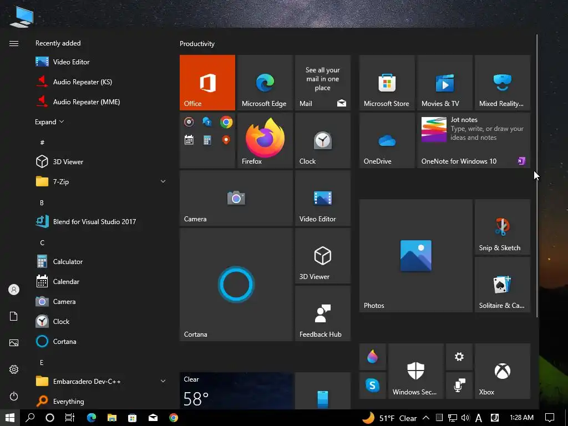
Task: Open the small Settings gear tile
Action: coord(459,357)
